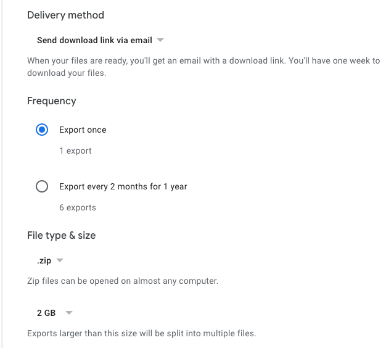Click the '6 exports' caption
The image size is (386, 348).
coord(78,207)
